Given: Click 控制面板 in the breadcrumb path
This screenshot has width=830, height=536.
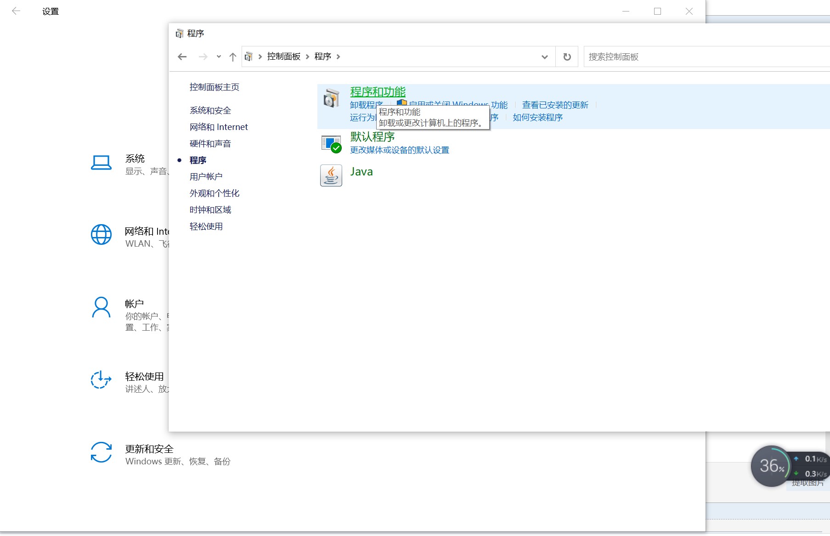Looking at the screenshot, I should (284, 56).
